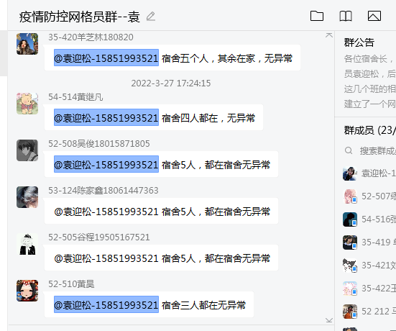Viewport: 396px width, 331px height.
Task: Select member 52-507 in the member list
Action: point(369,196)
